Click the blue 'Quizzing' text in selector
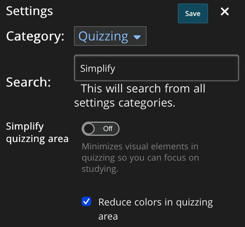Viewport: 245px width, 227px height. [103, 36]
